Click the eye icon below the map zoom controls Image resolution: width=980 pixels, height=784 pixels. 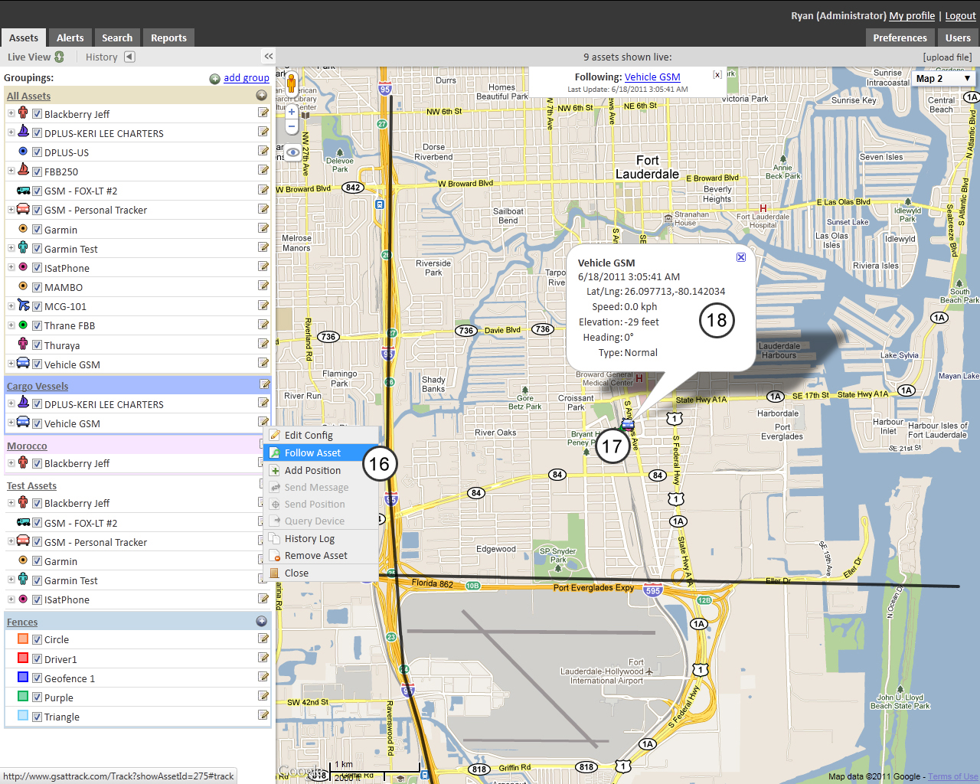pos(292,152)
